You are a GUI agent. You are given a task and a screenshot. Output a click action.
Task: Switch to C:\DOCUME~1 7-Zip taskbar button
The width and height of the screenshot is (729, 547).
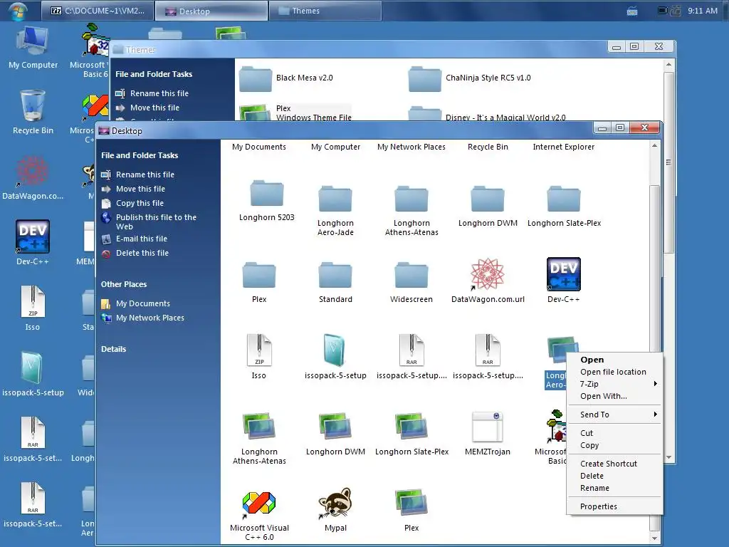pos(98,11)
